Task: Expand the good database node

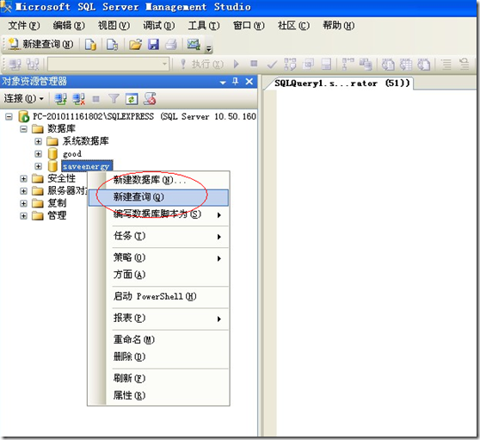Action: [x=38, y=154]
